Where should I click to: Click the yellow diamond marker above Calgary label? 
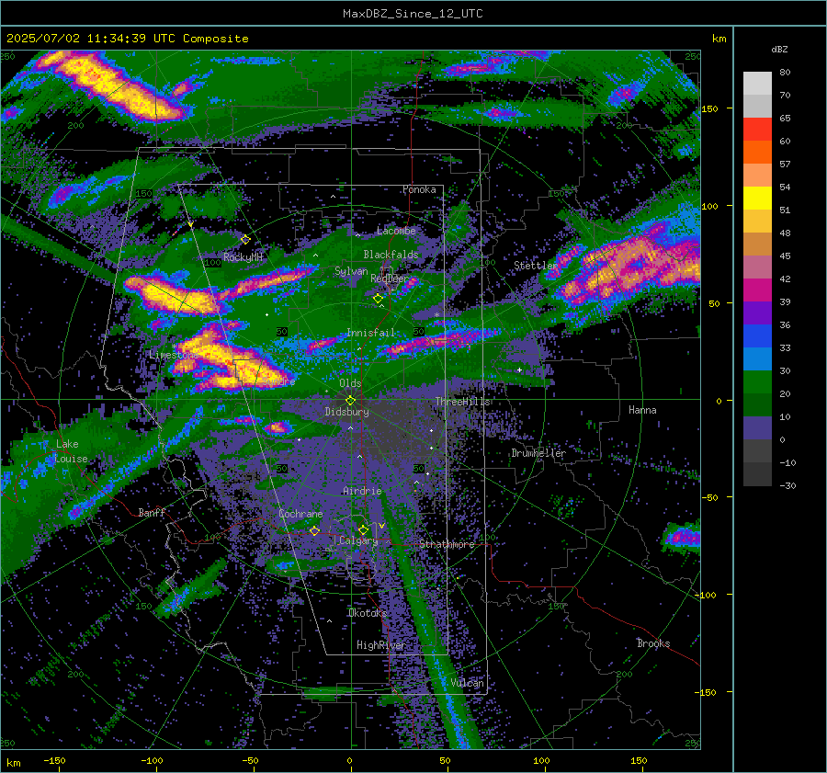coord(363,529)
